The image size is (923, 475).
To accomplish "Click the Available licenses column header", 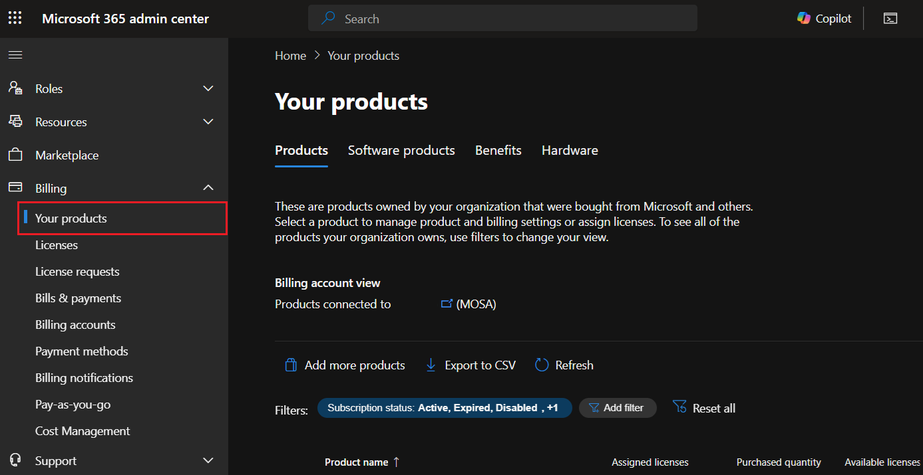I will pos(882,462).
